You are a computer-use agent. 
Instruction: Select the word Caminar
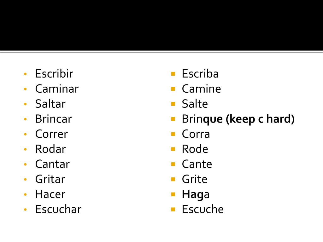pyautogui.click(x=57, y=89)
